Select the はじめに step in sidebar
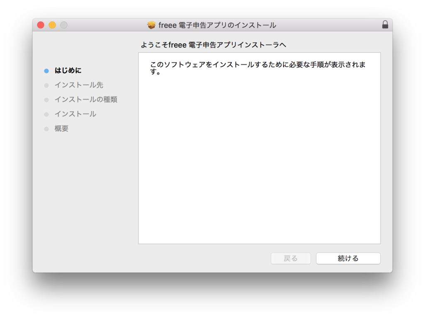This screenshot has height=319, width=425. pyautogui.click(x=68, y=71)
